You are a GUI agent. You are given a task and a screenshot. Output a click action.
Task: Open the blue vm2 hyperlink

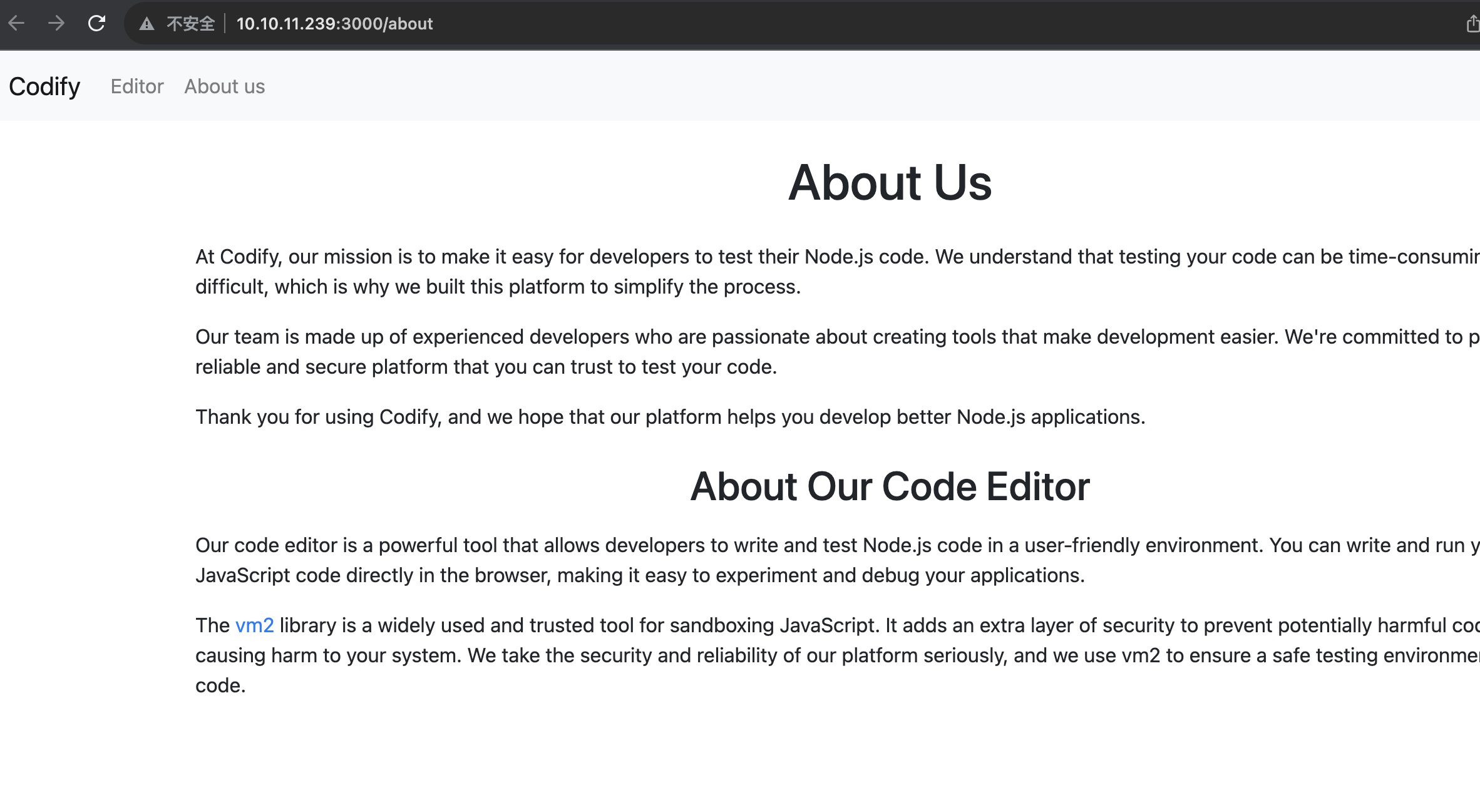pyautogui.click(x=254, y=625)
